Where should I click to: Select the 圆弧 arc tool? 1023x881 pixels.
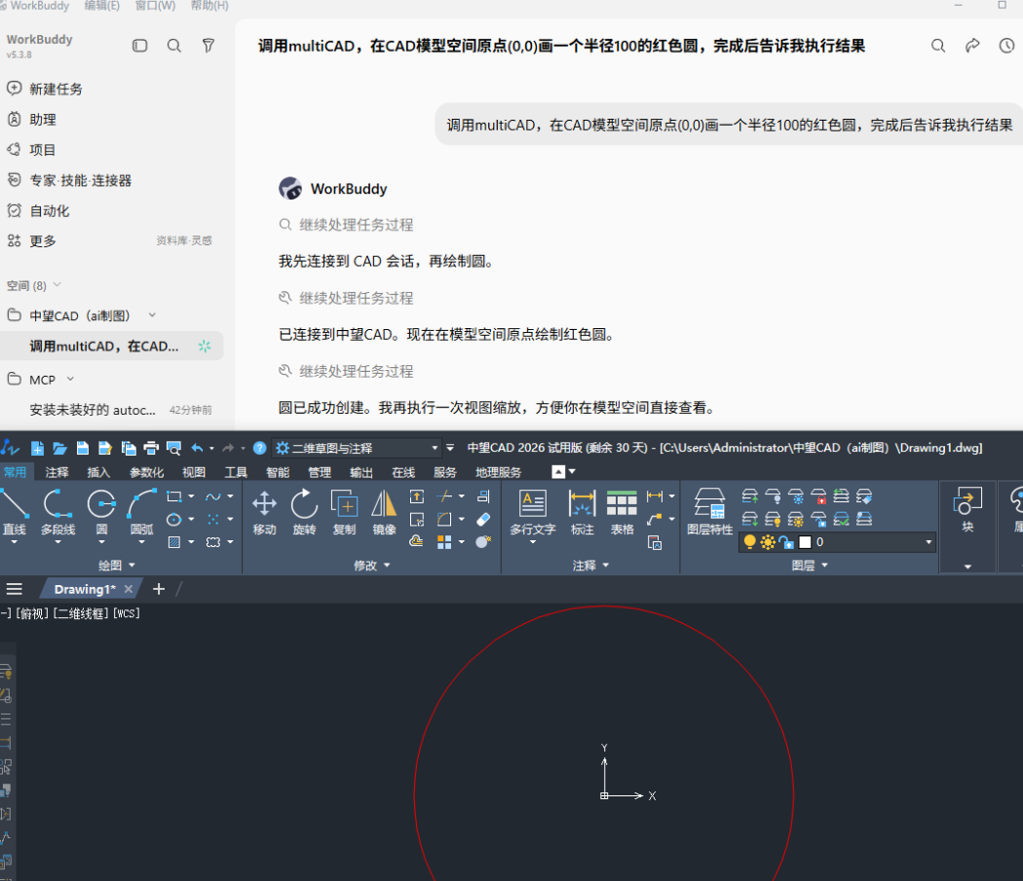click(x=141, y=512)
